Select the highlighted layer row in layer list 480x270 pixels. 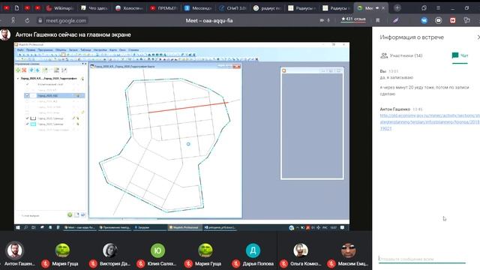[55, 96]
